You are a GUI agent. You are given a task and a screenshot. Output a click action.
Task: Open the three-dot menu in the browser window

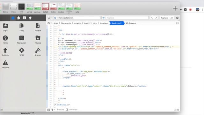point(203,10)
